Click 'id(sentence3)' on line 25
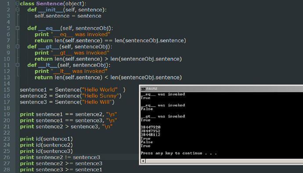 tap(54, 151)
